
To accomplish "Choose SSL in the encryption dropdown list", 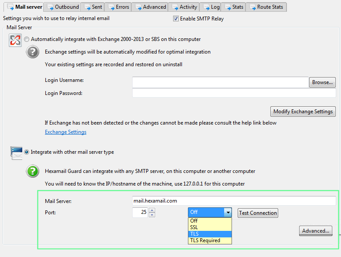I will [209, 227].
